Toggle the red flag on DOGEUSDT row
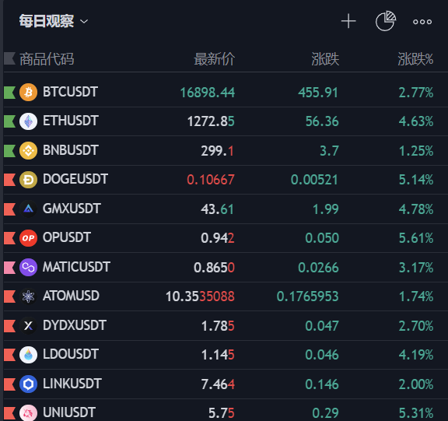This screenshot has width=448, height=421. [x=9, y=180]
